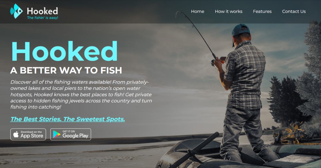Click the Apple logo in App Store badge

point(16,134)
